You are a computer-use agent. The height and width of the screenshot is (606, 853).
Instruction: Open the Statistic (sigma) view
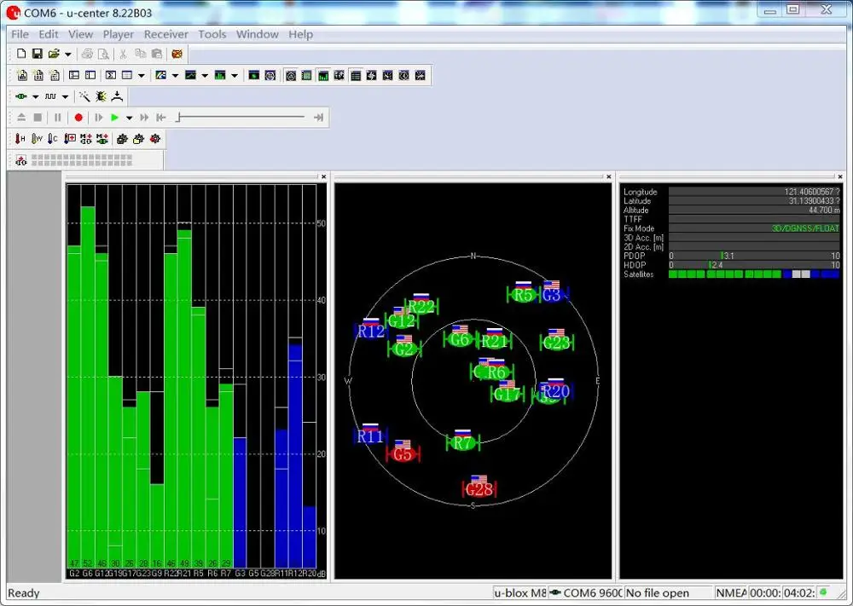pos(111,75)
